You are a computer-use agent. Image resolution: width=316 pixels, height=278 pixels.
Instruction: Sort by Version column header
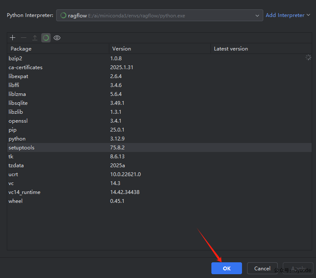point(160,49)
